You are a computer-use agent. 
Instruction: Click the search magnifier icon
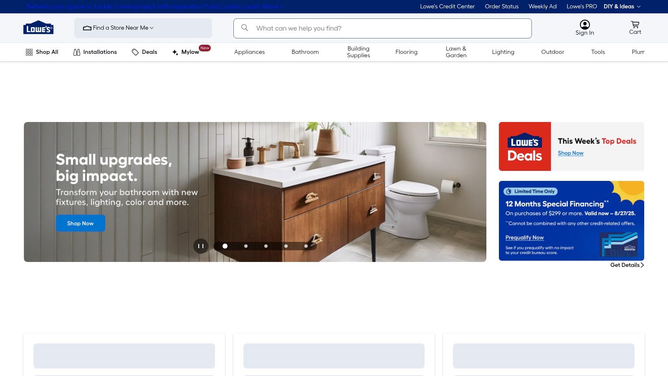click(x=245, y=28)
